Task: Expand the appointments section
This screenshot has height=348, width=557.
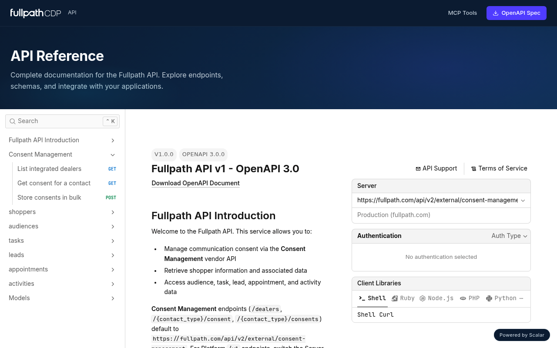Action: pos(113,269)
